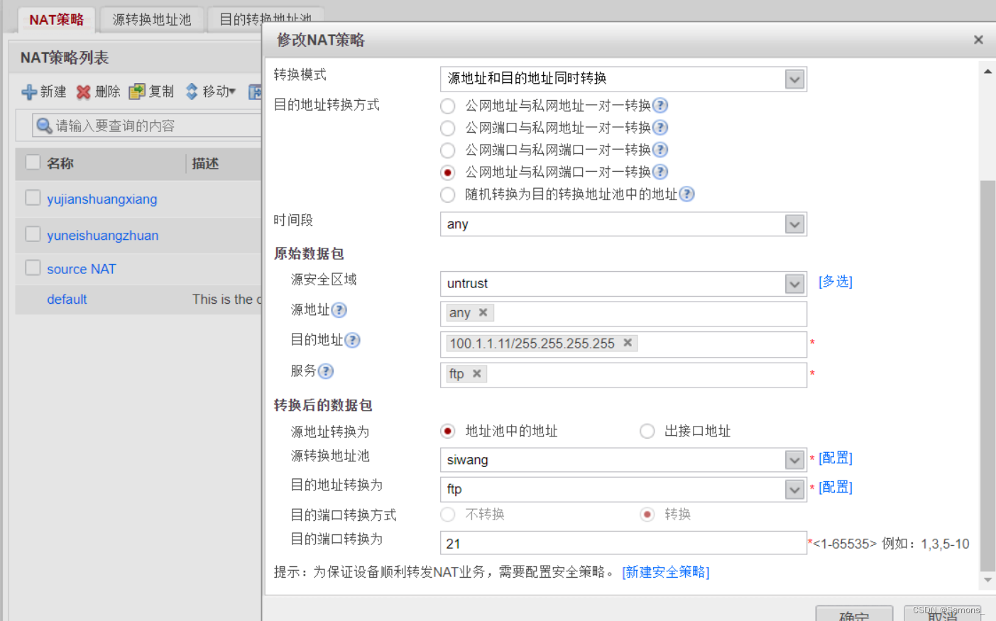Select 不转换 for destination port

pyautogui.click(x=447, y=514)
